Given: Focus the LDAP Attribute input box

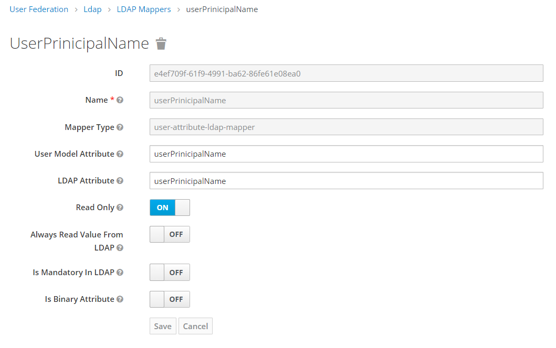Looking at the screenshot, I should point(346,181).
